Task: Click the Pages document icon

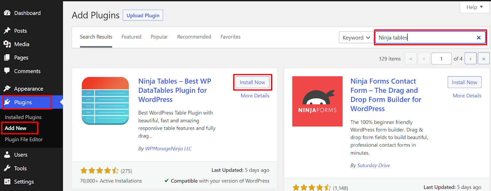Action: (x=7, y=58)
